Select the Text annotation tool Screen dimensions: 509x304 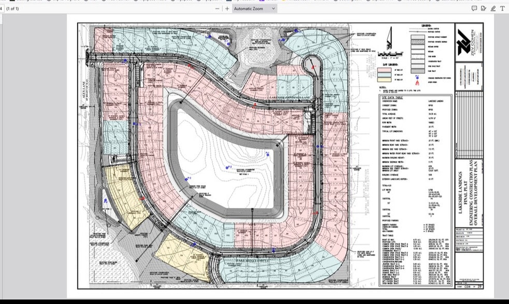[x=503, y=8]
